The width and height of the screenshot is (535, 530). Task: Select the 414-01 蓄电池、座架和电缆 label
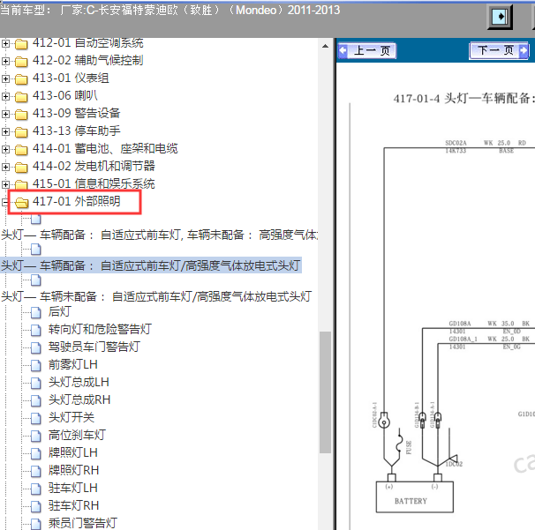click(x=105, y=149)
